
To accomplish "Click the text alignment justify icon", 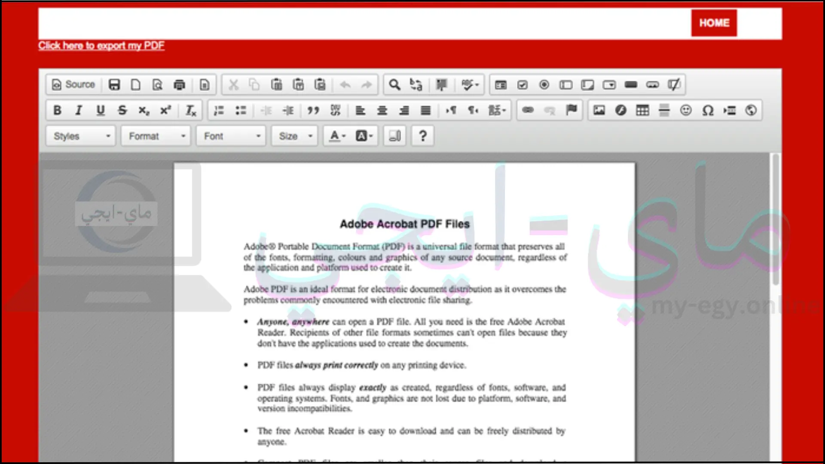I will 425,110.
